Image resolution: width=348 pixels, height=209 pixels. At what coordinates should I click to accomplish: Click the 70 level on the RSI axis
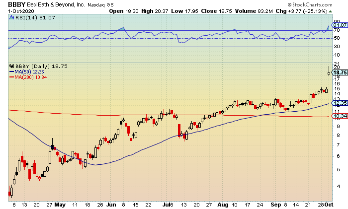tap(337, 30)
